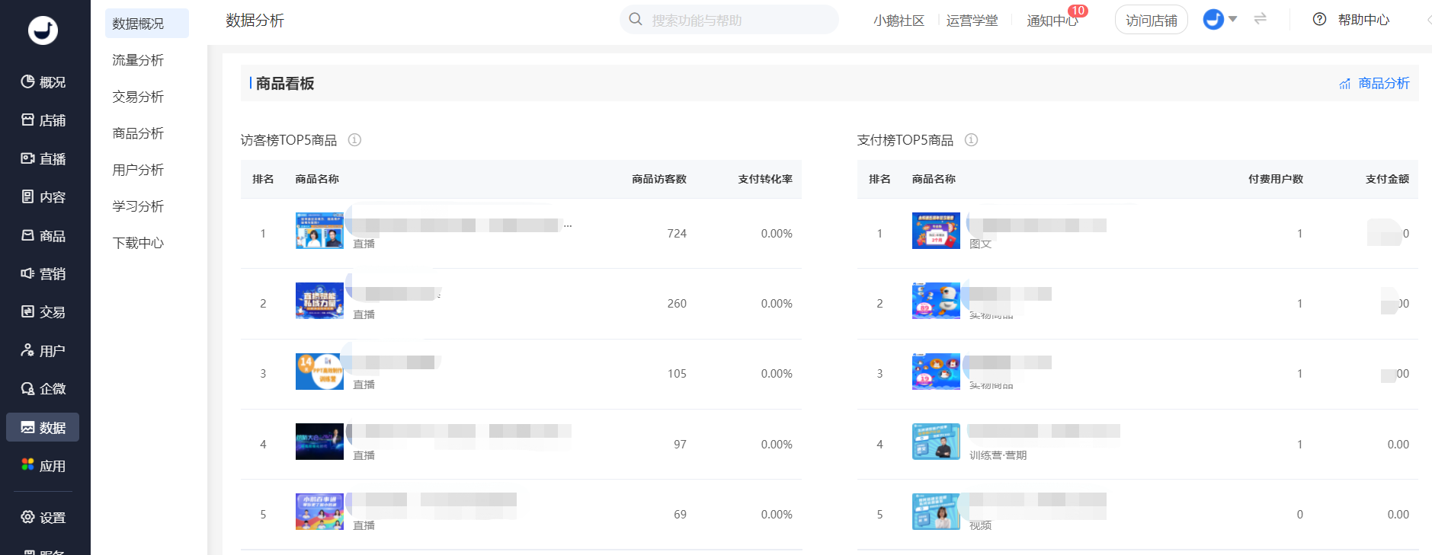This screenshot has height=555, width=1432.
Task: Open 用户 in the sidebar
Action: (43, 350)
